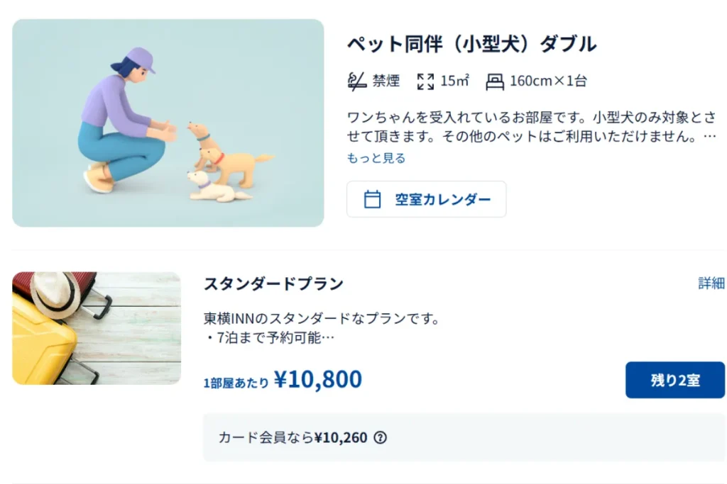Select the スタンダードプラン heading

point(273,284)
